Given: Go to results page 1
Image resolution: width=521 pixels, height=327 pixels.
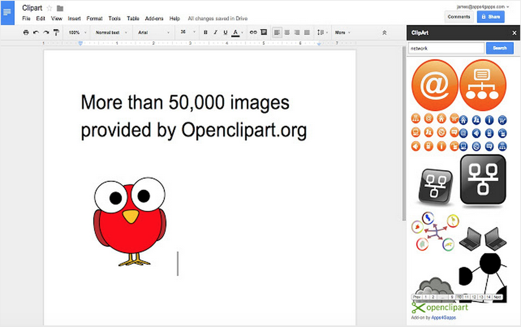Looking at the screenshot, I should coord(426,297).
